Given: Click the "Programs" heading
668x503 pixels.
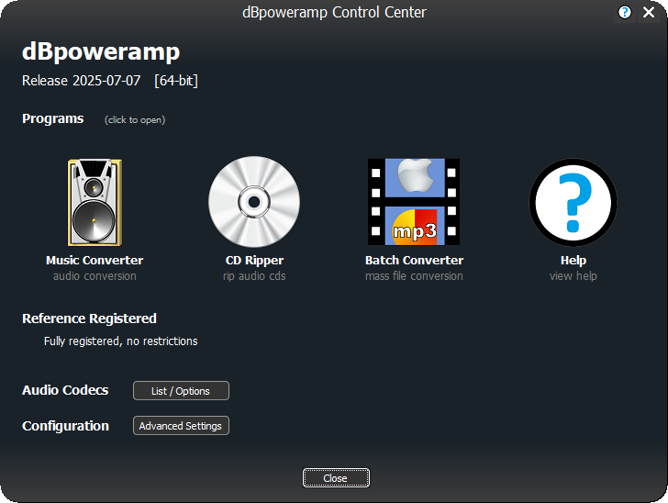Looking at the screenshot, I should (53, 118).
